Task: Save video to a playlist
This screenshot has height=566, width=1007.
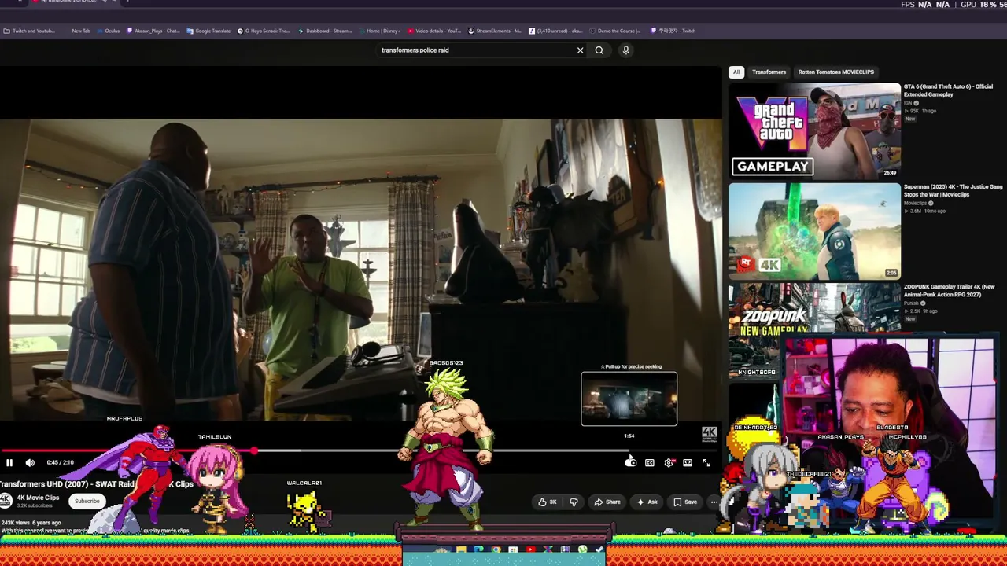Action: point(685,502)
